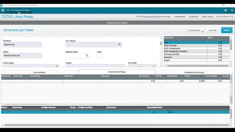Open the mail envelope icon

tap(225, 10)
